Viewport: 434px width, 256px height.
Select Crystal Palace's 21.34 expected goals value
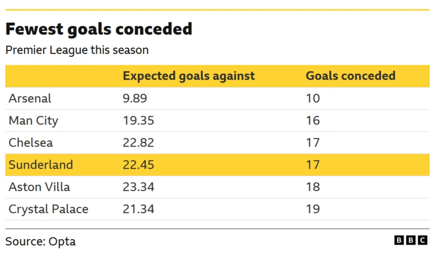138,209
